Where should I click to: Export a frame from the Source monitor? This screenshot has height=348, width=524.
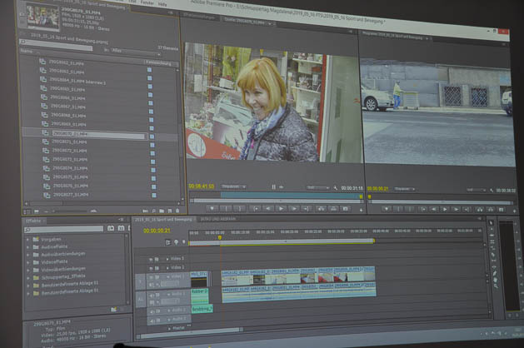pos(346,209)
